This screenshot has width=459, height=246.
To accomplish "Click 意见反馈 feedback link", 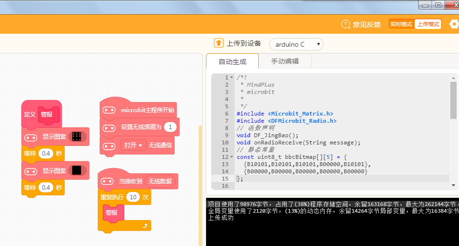I will pos(366,25).
